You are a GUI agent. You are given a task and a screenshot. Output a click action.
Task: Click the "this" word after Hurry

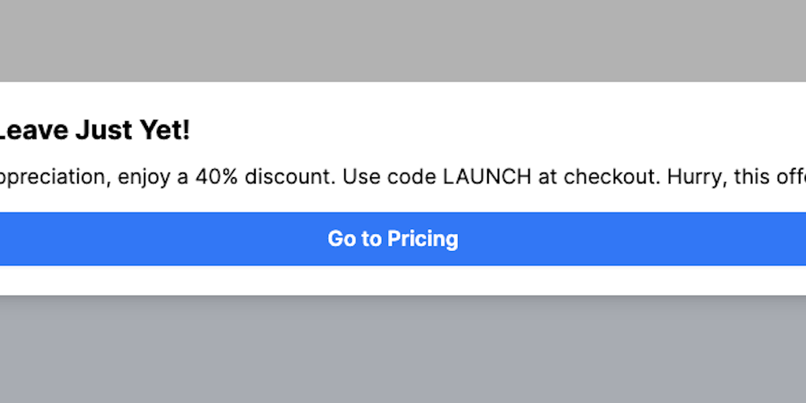click(752, 177)
